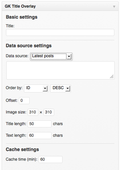Collapse the GK Title Overlay widget arrow

click(x=114, y=7)
